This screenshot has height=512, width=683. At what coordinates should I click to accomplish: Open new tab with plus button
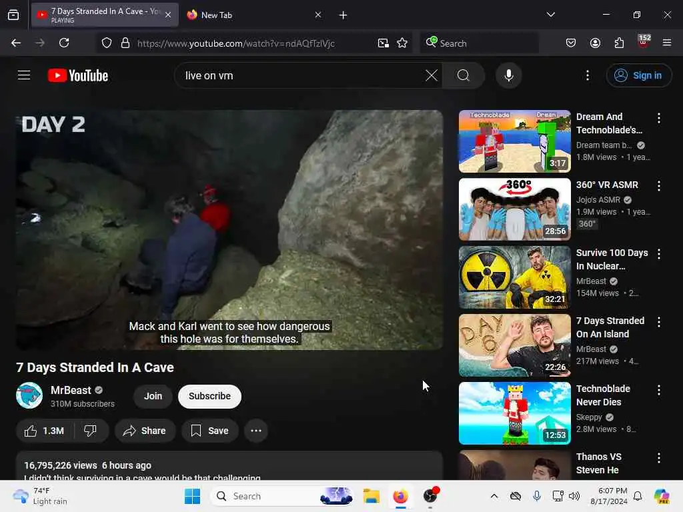343,15
